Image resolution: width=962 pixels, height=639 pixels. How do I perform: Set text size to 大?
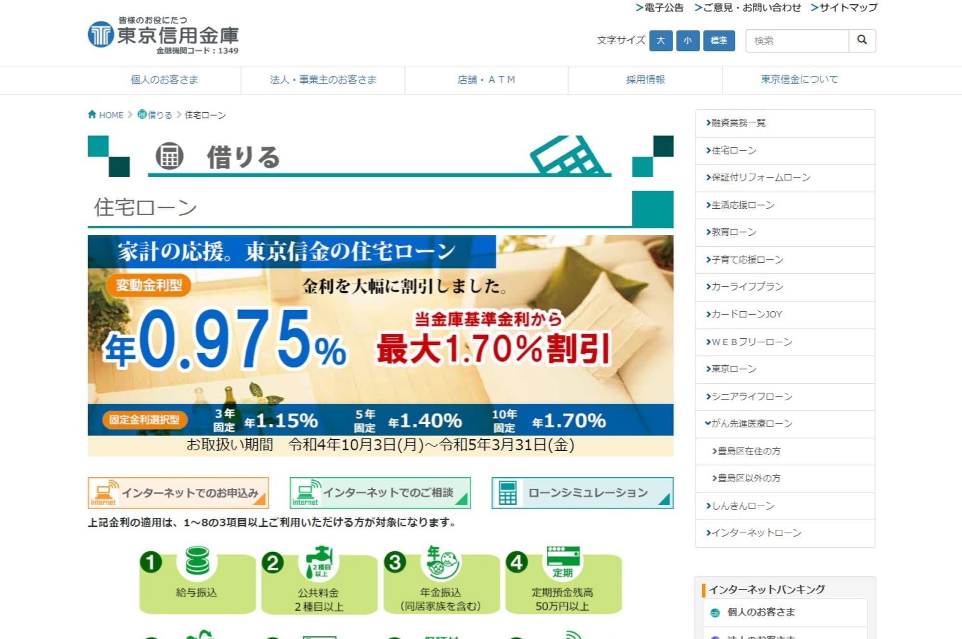pos(661,40)
